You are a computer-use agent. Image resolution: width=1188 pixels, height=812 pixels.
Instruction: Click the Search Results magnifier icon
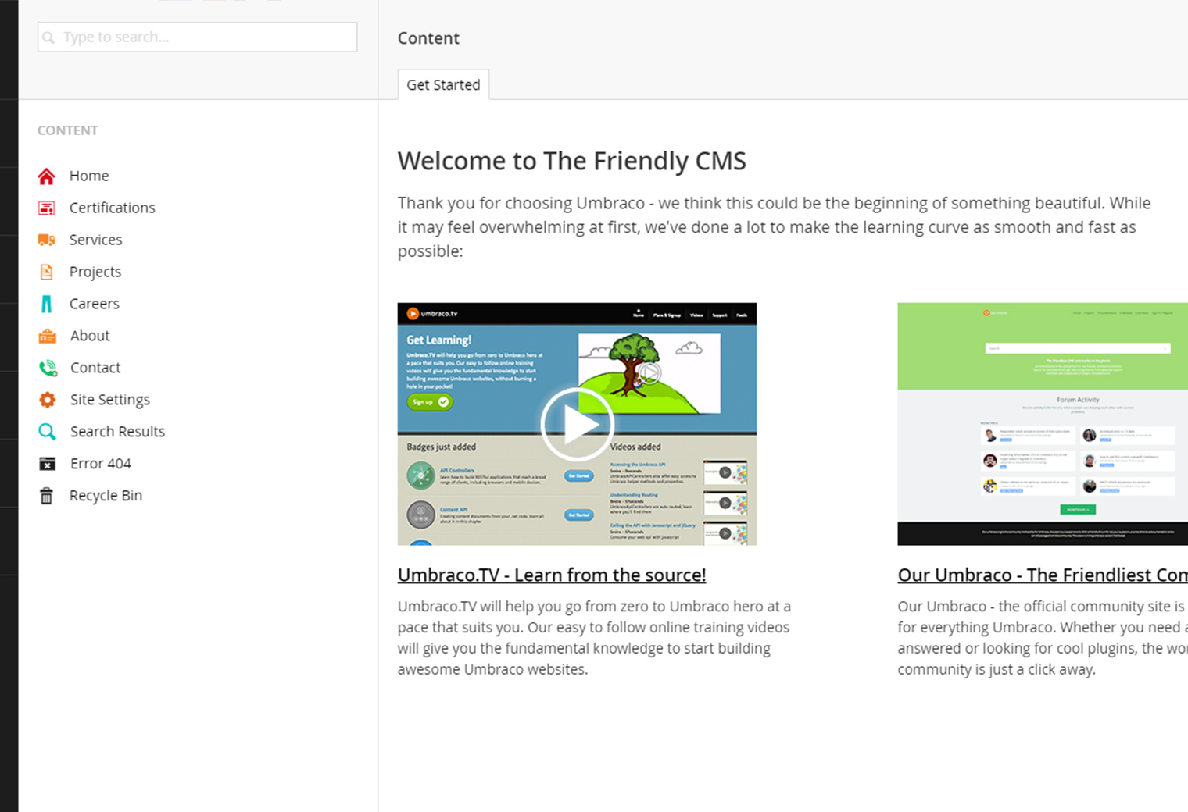[48, 432]
